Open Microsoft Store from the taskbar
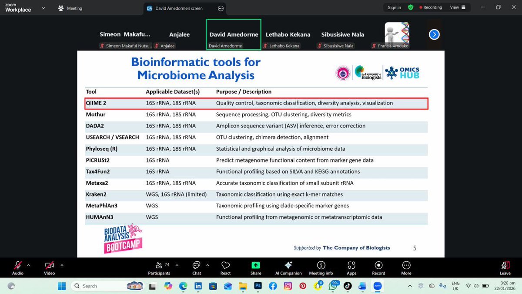Viewport: 522px width, 294px height. click(x=213, y=286)
